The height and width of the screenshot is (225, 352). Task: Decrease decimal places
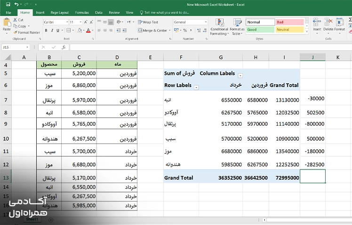[205, 30]
